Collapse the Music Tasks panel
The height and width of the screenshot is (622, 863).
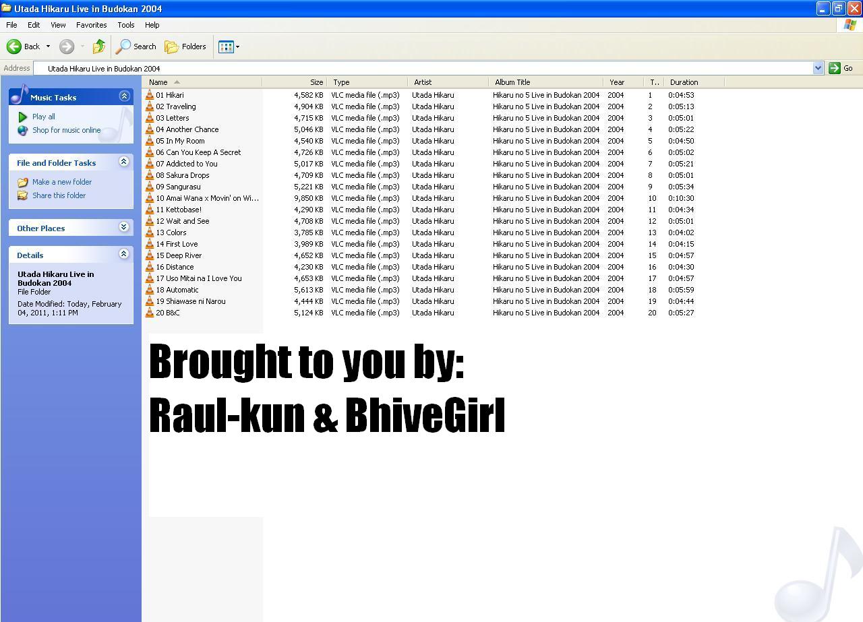[124, 96]
